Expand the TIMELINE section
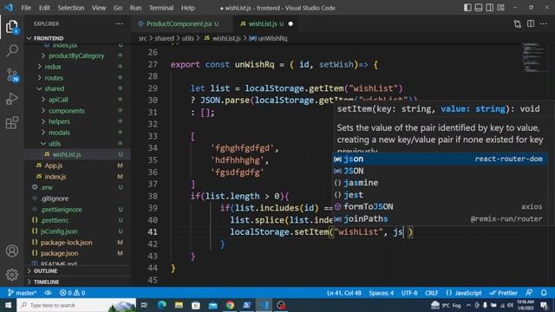This screenshot has width=555, height=312. pos(46,282)
